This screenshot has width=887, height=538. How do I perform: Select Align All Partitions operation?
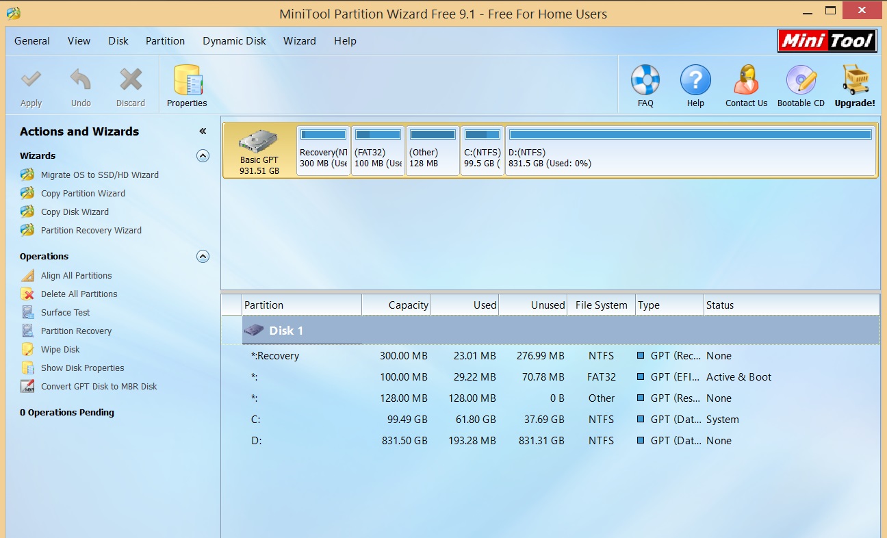(76, 275)
